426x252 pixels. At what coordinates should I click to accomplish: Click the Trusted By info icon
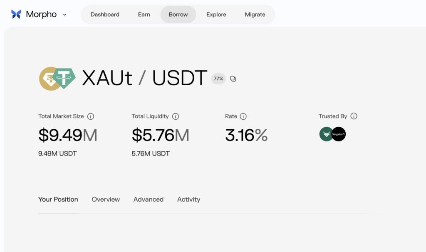tap(354, 116)
